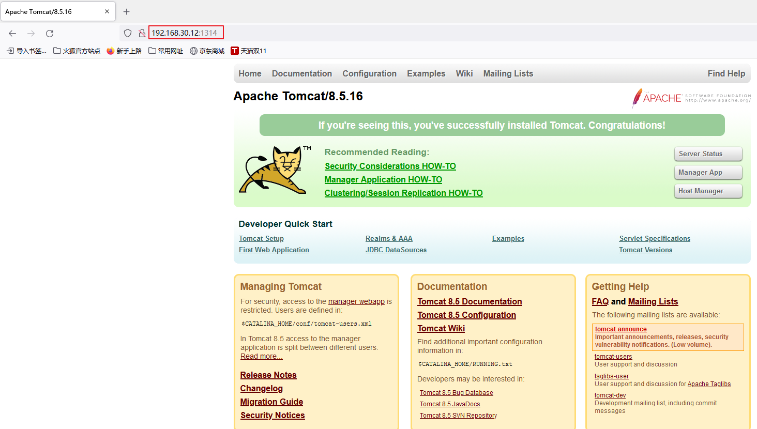Image resolution: width=757 pixels, height=429 pixels.
Task: Open the Mailing Lists link under Getting Help
Action: tap(653, 301)
